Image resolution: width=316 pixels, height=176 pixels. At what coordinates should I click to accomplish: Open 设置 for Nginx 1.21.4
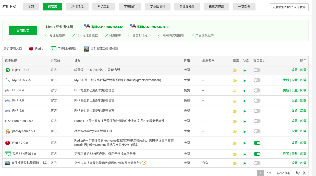[295, 70]
